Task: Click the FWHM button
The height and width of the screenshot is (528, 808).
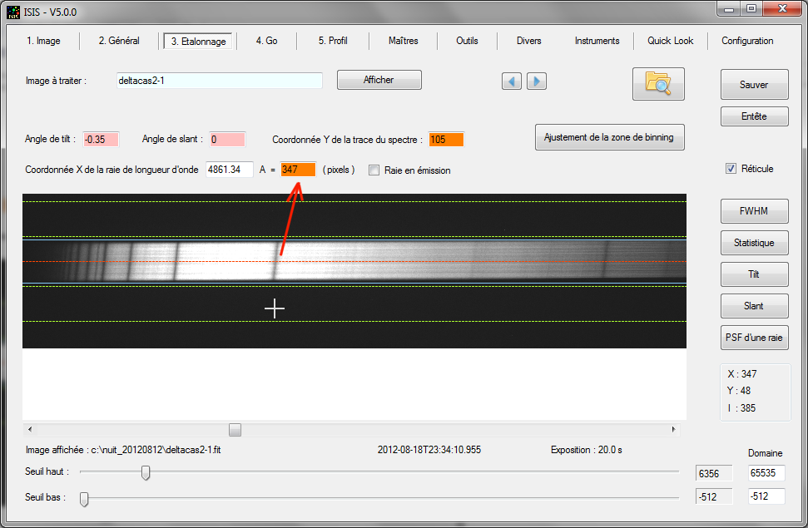Action: point(754,211)
